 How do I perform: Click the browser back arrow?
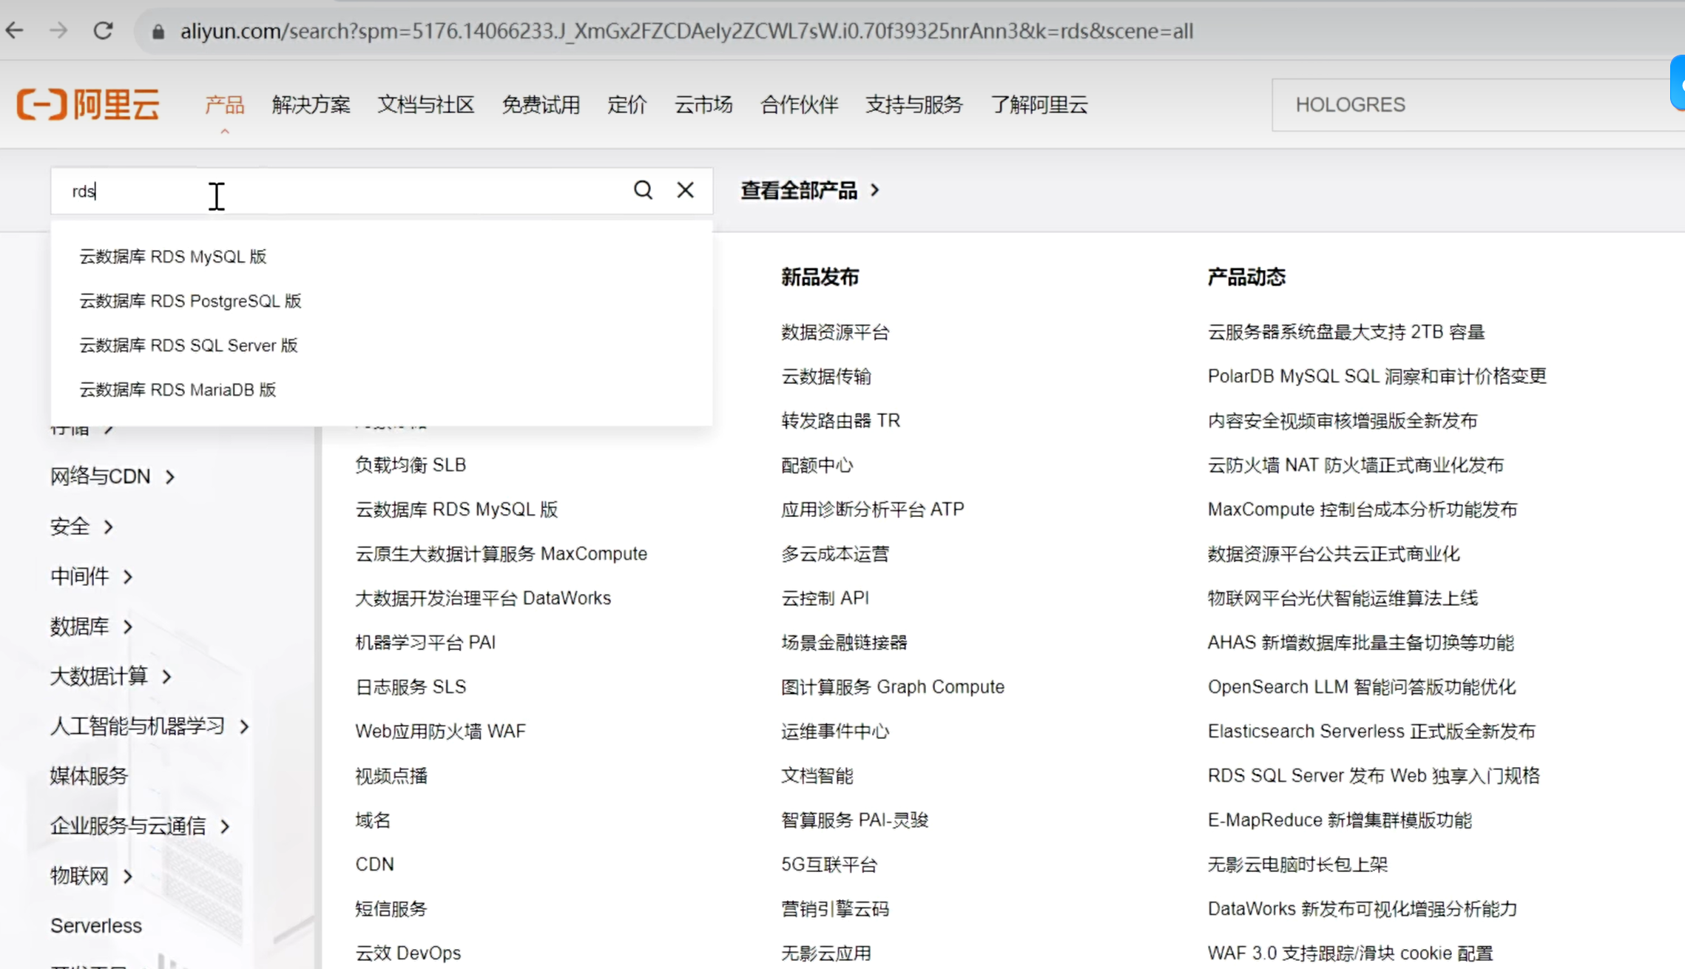click(16, 31)
